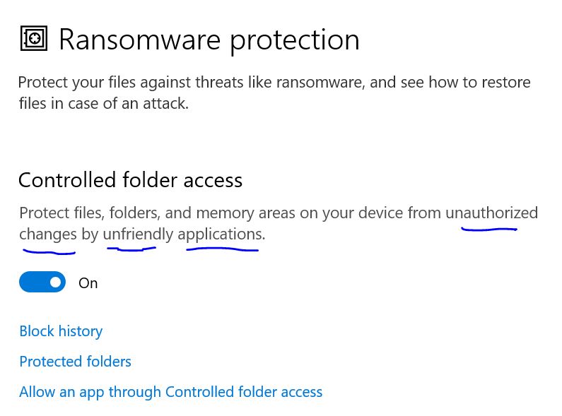The image size is (562, 416).
Task: Click the white knob of the toggle switch
Action: [55, 282]
